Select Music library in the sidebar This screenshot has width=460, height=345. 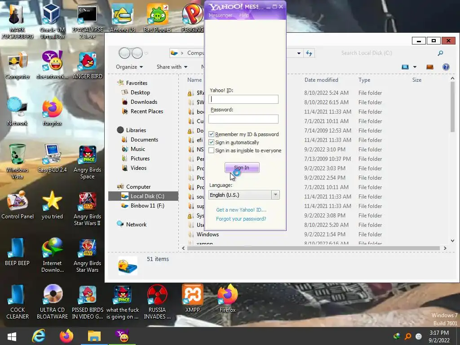point(138,149)
